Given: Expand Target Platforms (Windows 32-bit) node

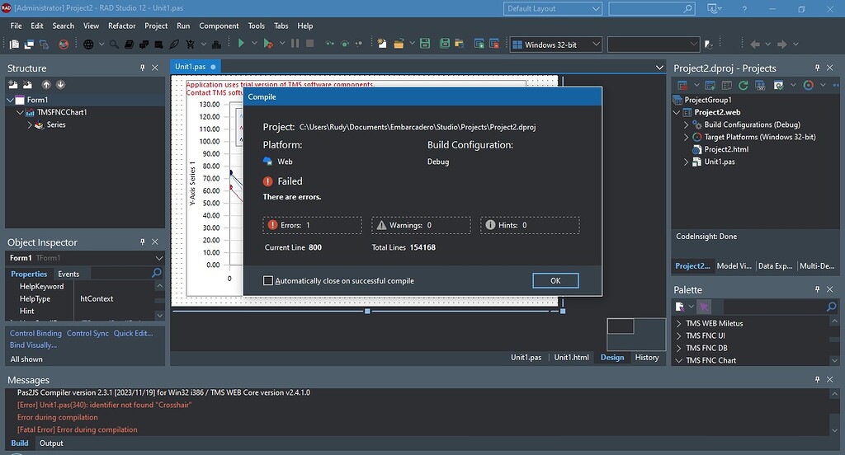Looking at the screenshot, I should point(686,137).
